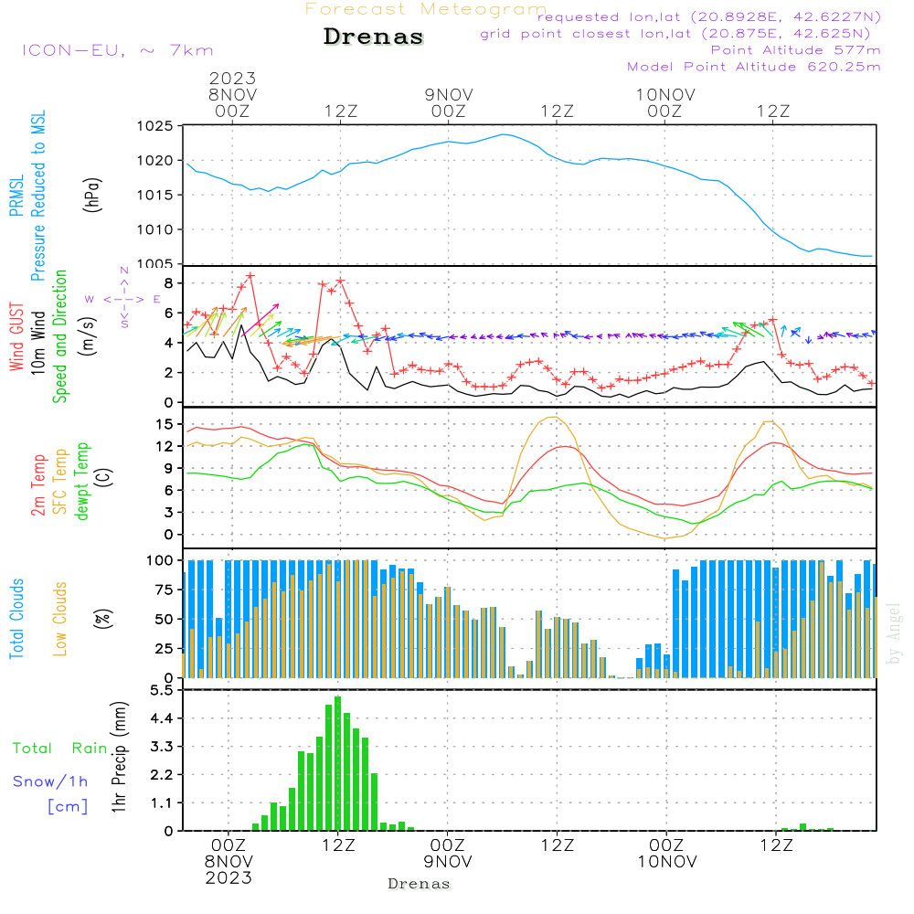Click the Drenas title at top
Screen dimensions: 914x914
pos(374,37)
